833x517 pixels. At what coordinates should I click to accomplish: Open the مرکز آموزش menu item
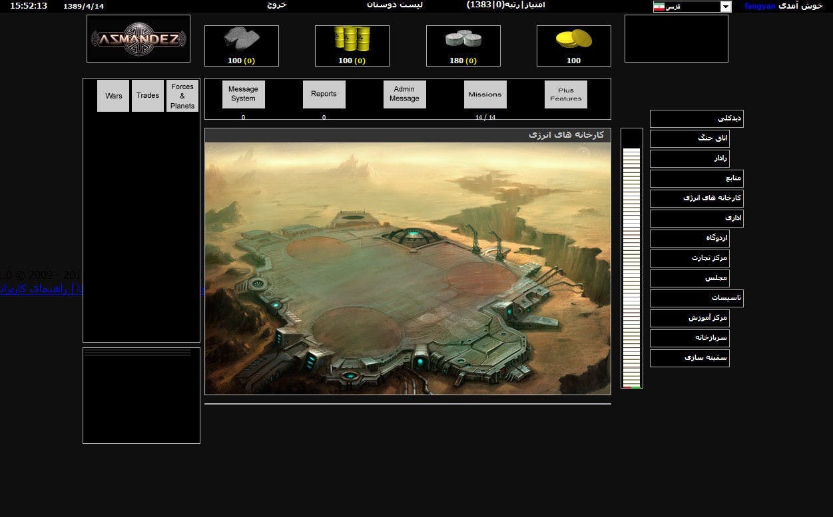[x=690, y=318]
